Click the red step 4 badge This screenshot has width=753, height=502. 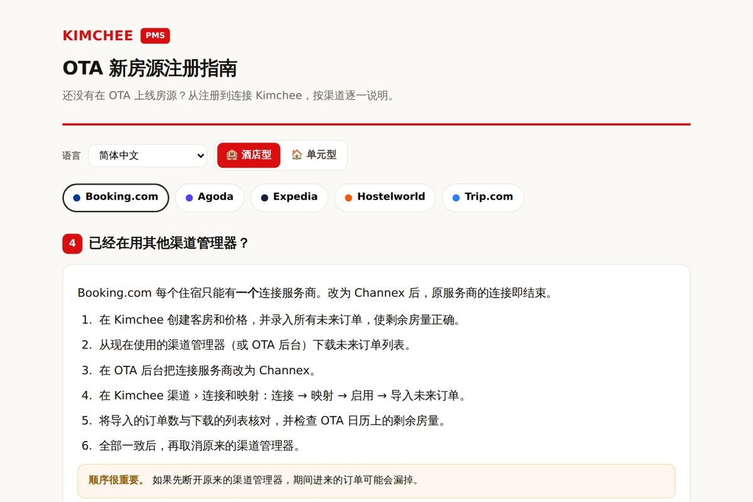[72, 243]
